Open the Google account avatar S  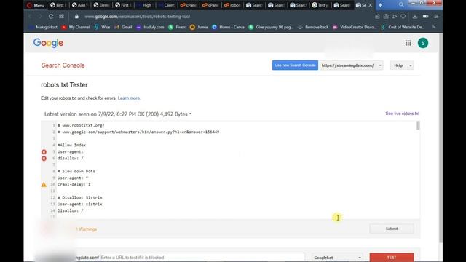click(x=423, y=43)
